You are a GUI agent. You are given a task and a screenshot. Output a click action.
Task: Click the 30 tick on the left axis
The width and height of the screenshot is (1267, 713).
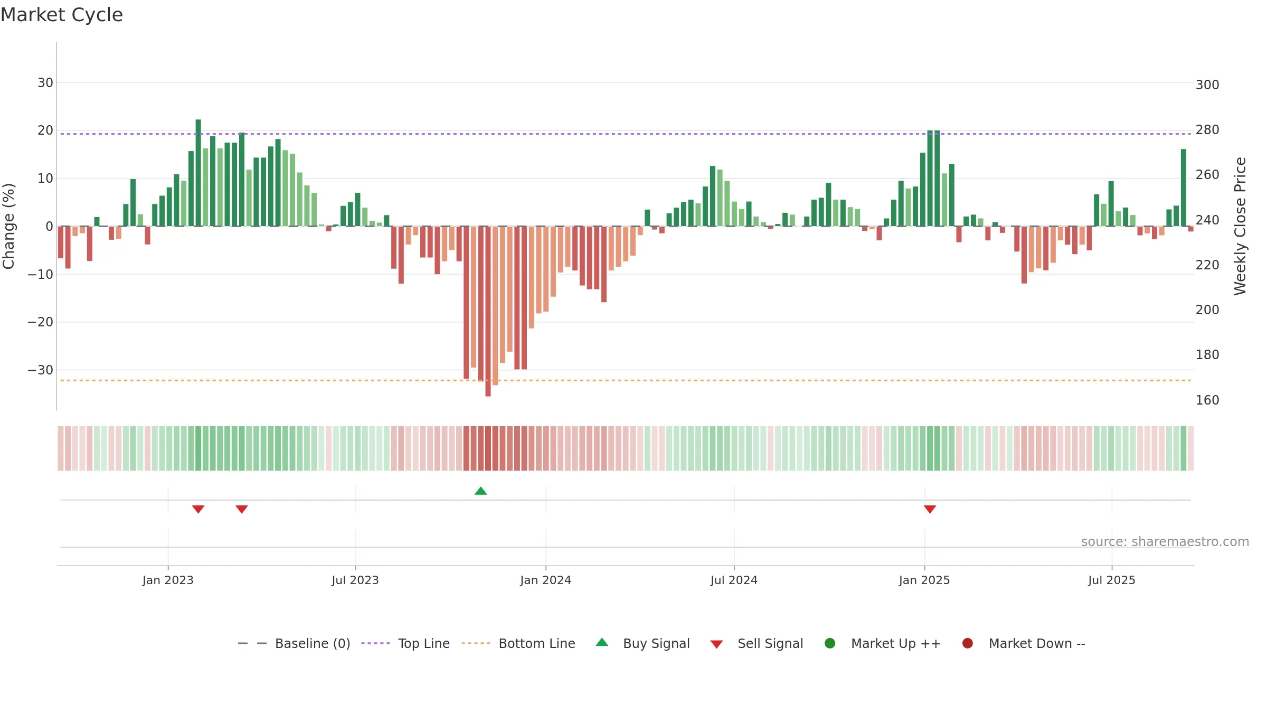45,83
